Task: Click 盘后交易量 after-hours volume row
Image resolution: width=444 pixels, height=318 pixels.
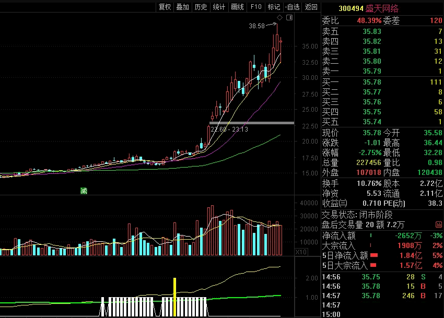Action: pyautogui.click(x=363, y=225)
